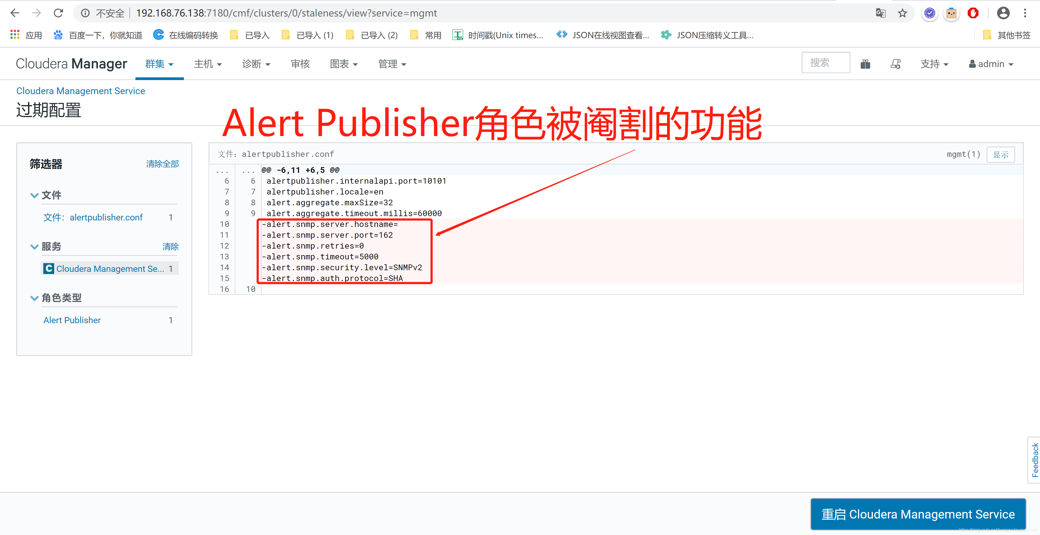
Task: Bookmark page with the star icon
Action: tap(902, 13)
